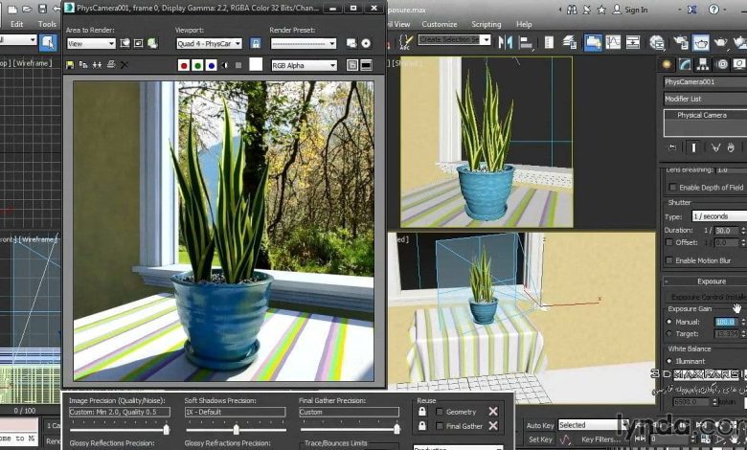The image size is (747, 450).
Task: Expand the RGB Alpha channel dropdown
Action: tap(304, 65)
